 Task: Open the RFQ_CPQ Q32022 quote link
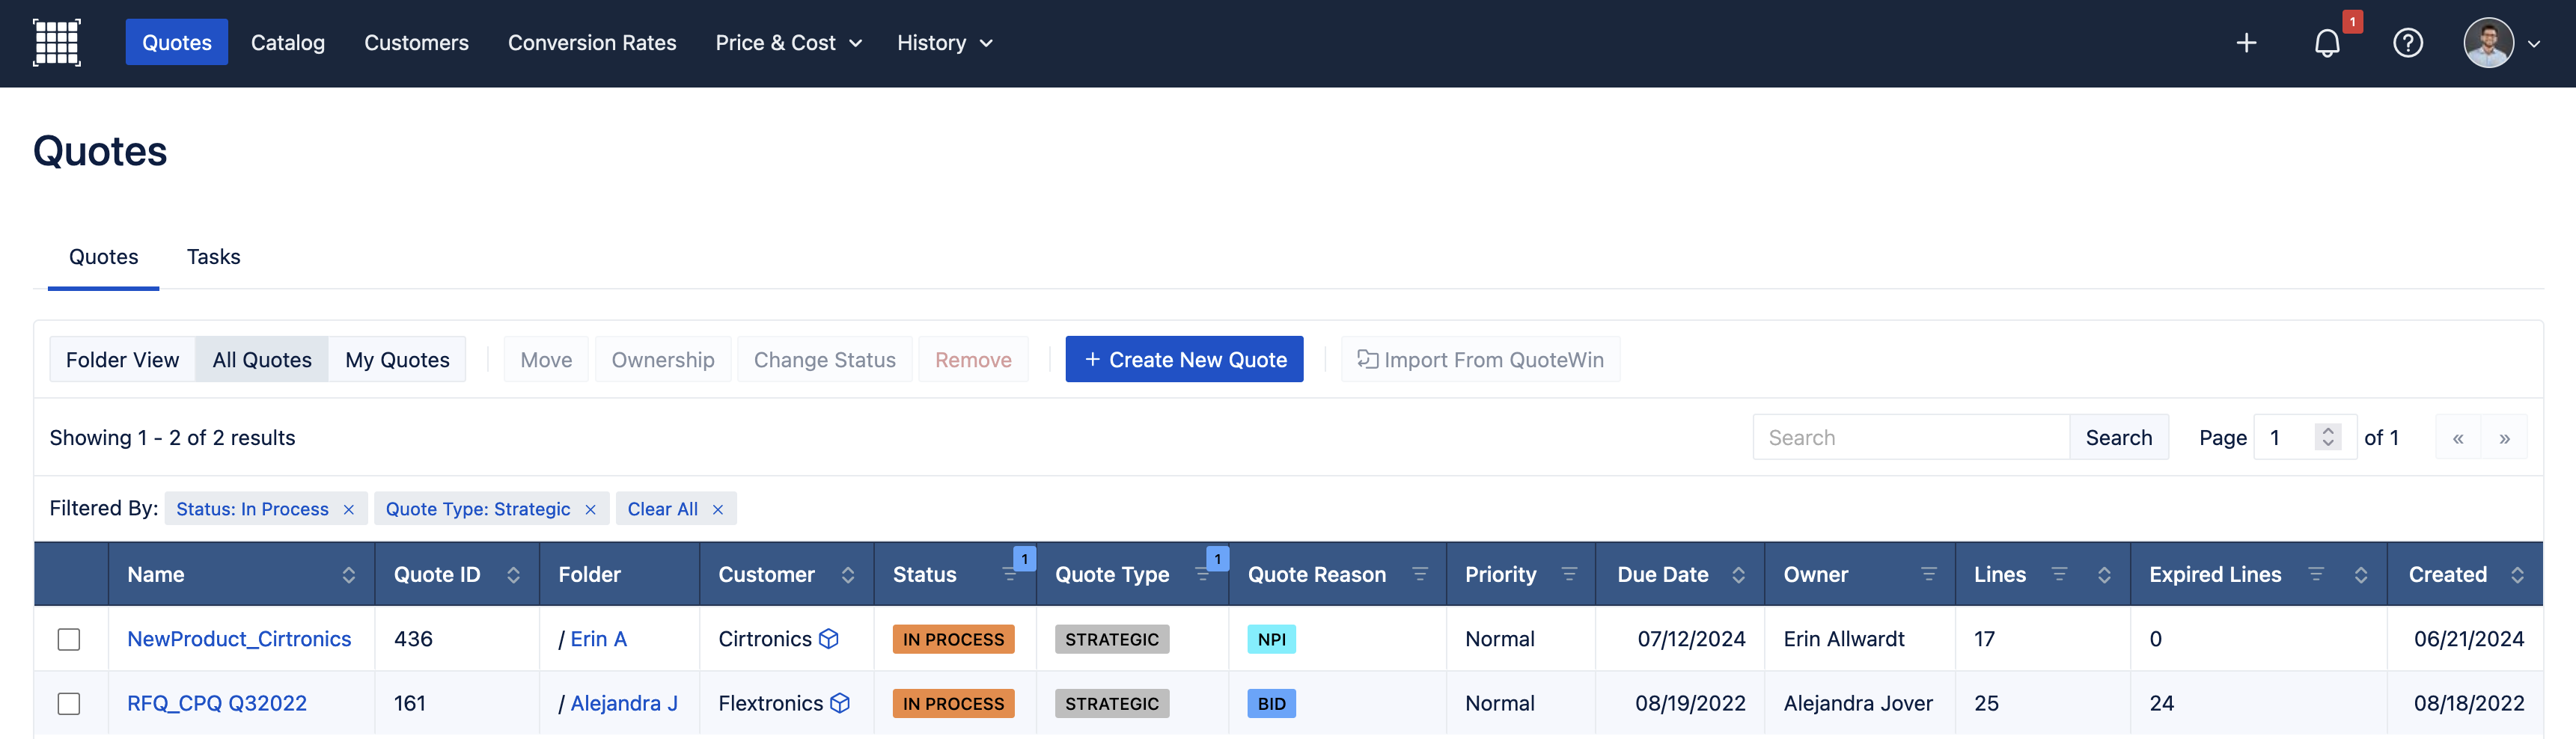click(217, 704)
